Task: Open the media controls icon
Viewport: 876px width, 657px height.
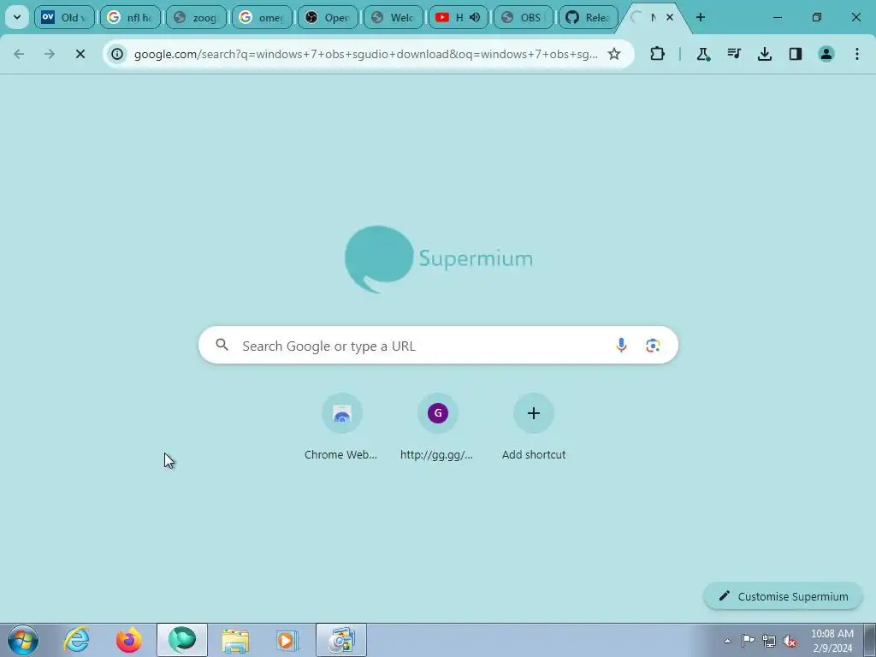Action: coord(734,54)
